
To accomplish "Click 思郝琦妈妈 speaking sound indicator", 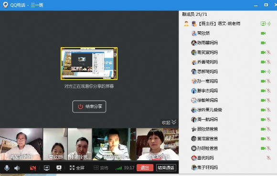I will 269,72.
